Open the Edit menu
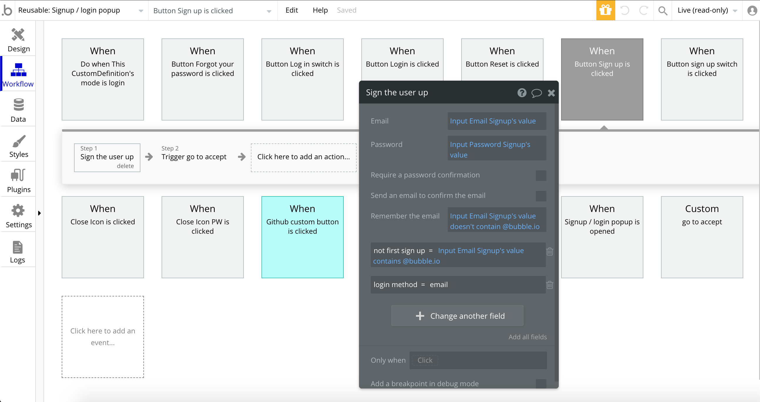This screenshot has height=402, width=760. [x=291, y=10]
